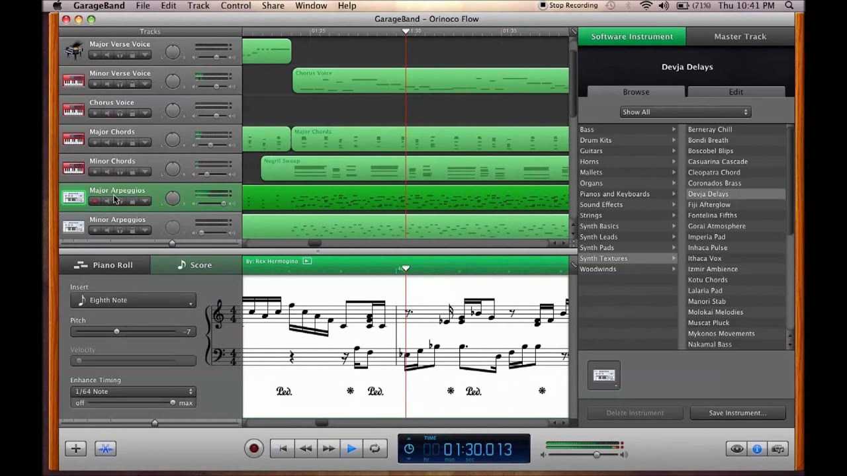Click the region play icon next to Rex Hermogino
Screen dimensions: 847x476
point(306,261)
